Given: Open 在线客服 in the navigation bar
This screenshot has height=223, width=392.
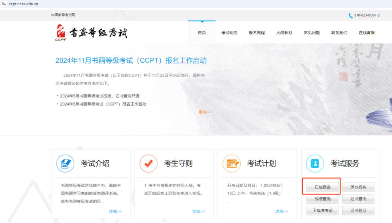Looking at the screenshot, I should pyautogui.click(x=366, y=33).
